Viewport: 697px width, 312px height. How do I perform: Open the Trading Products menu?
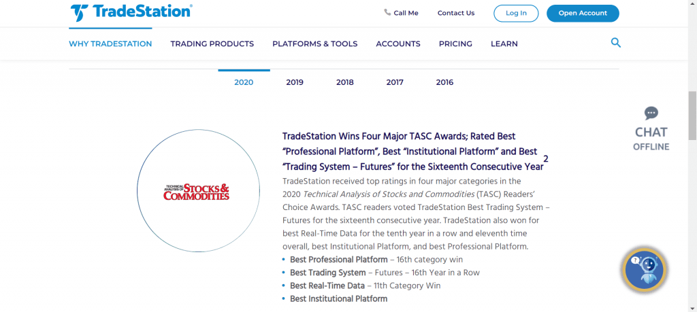click(212, 44)
